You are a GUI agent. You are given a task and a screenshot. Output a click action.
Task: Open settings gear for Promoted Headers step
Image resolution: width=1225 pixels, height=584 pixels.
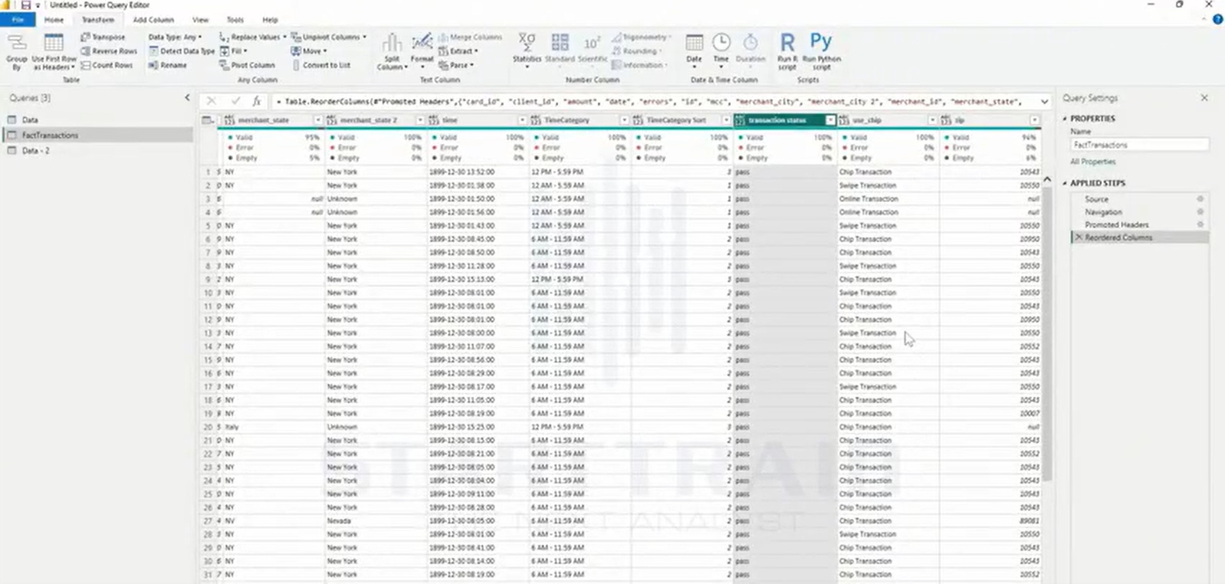tap(1200, 224)
